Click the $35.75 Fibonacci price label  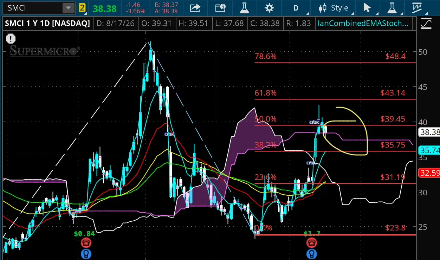[393, 145]
